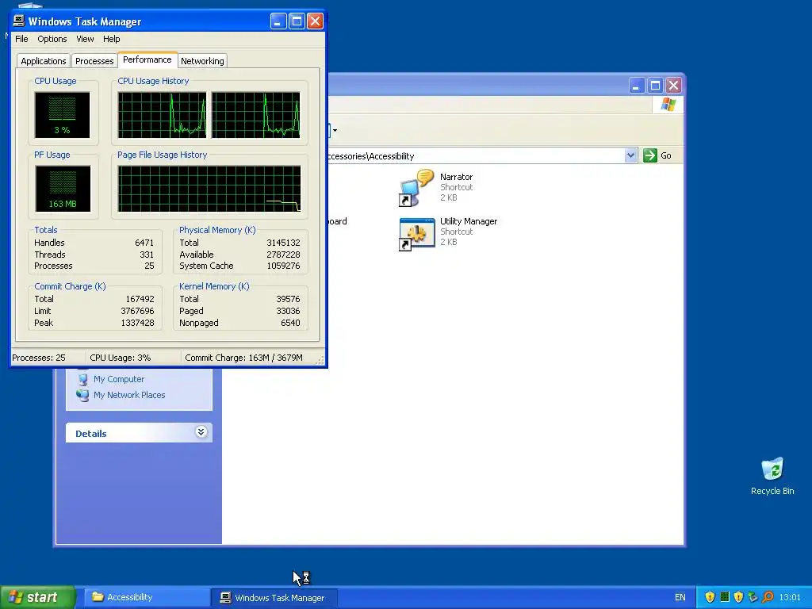
Task: Click the tray clock showing 13:01
Action: click(x=790, y=597)
